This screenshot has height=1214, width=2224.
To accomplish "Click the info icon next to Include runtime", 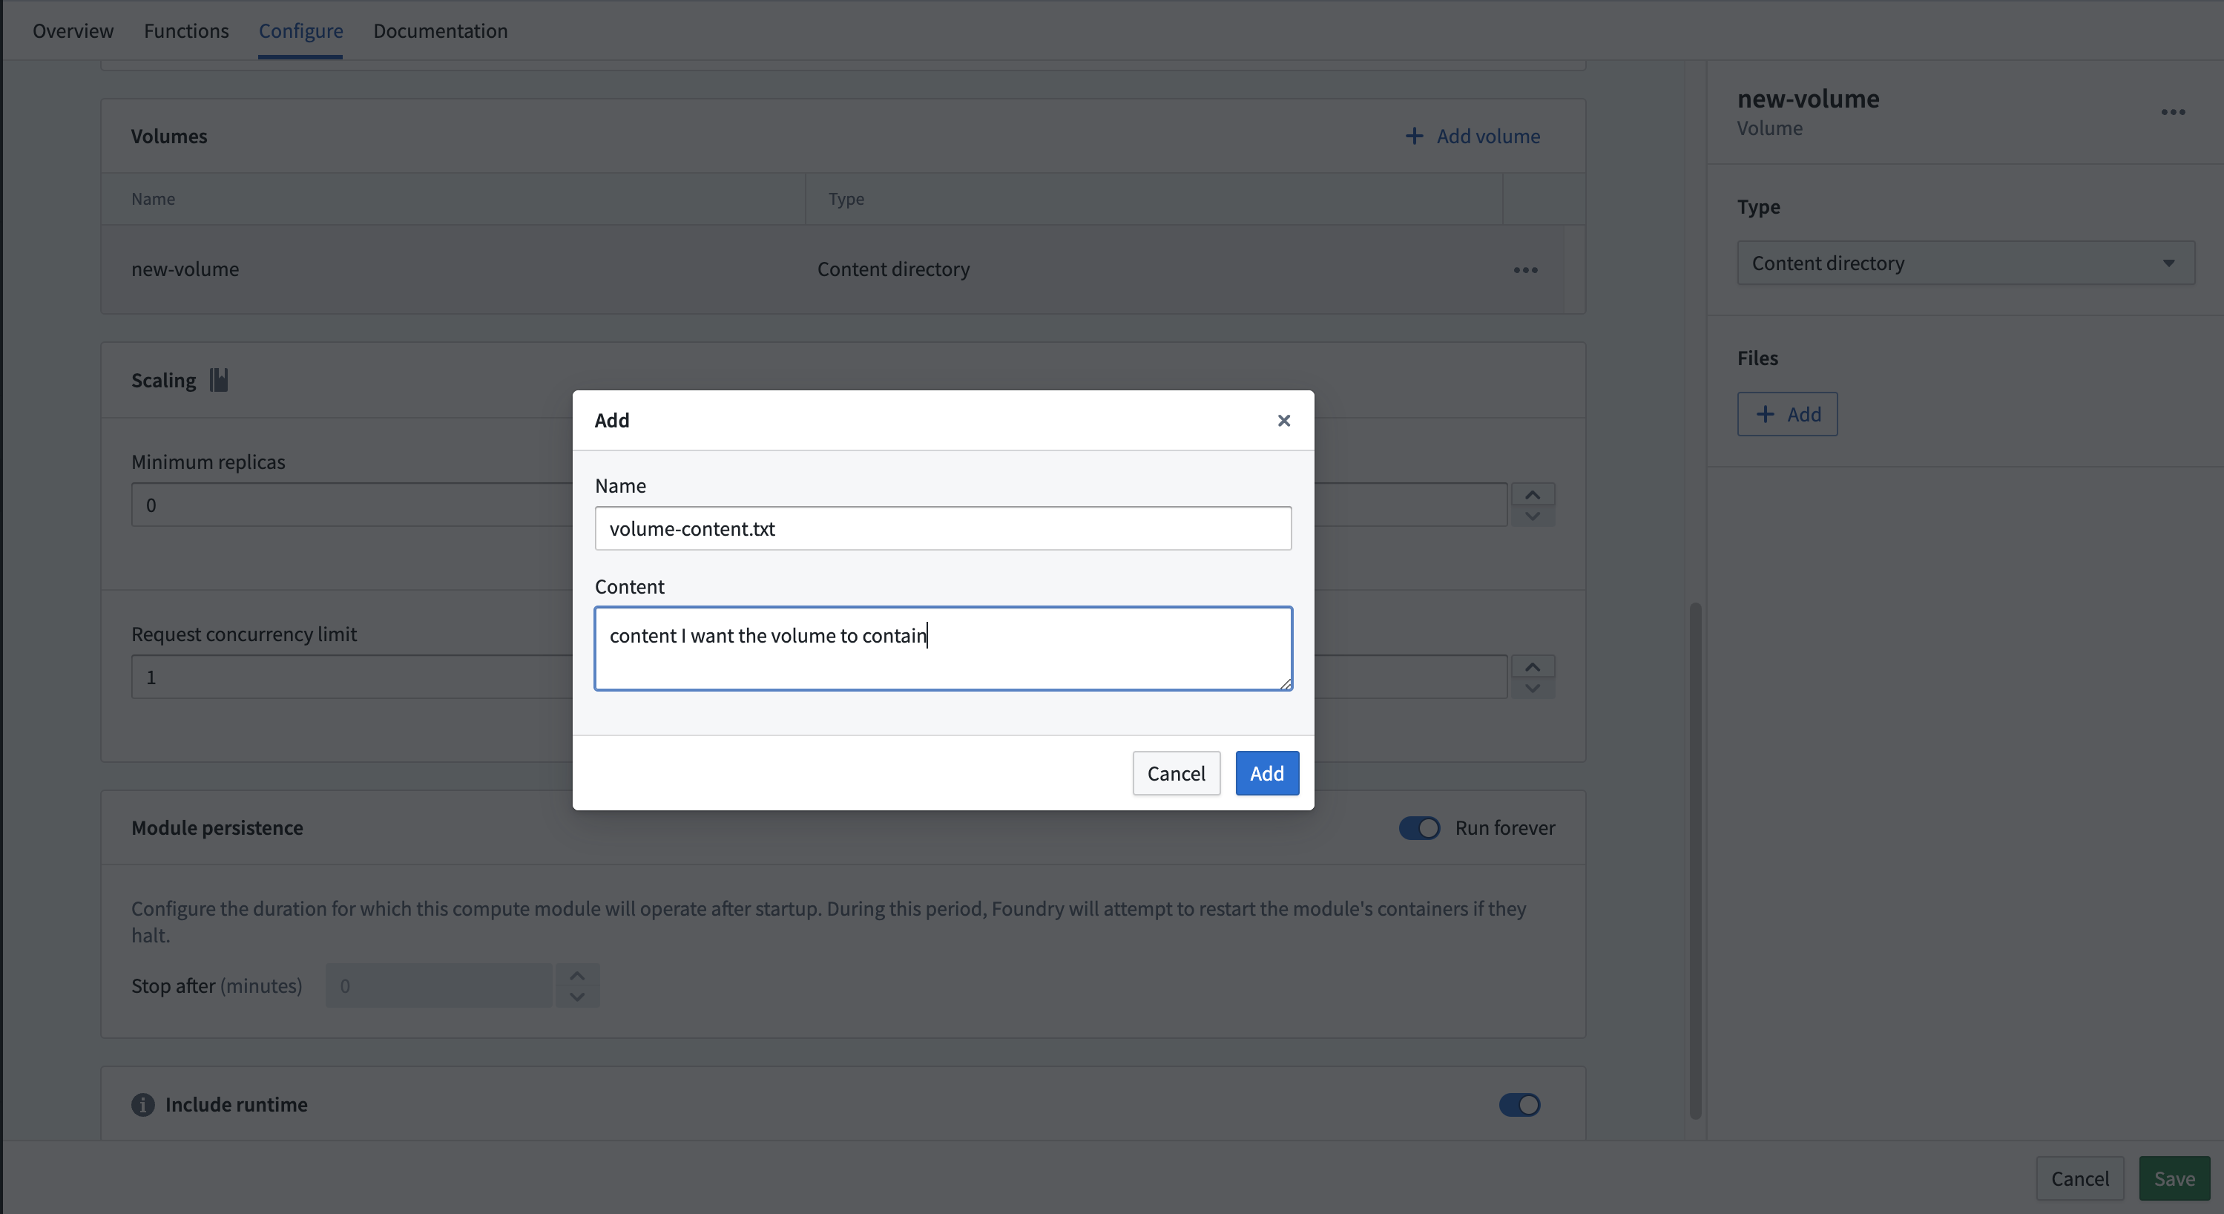I will point(142,1104).
